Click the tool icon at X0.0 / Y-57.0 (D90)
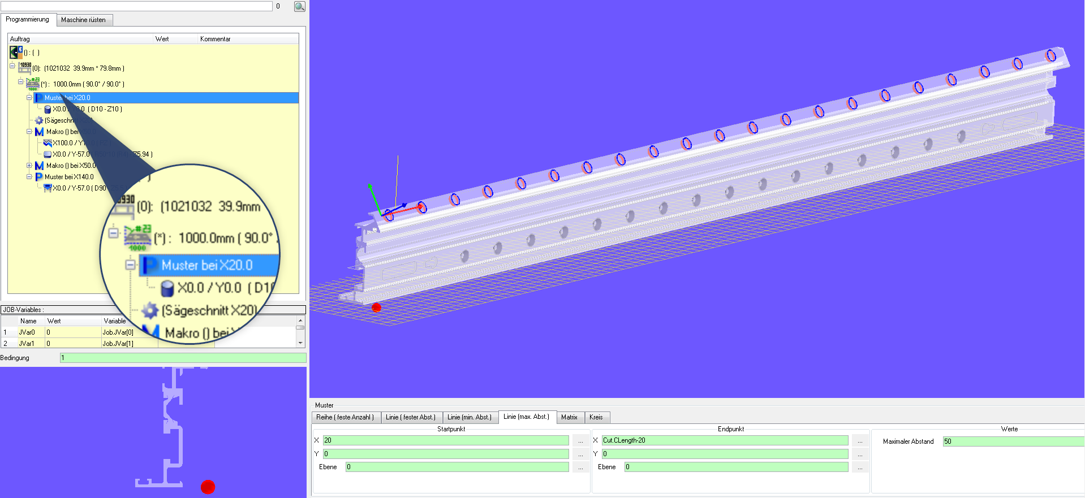 click(x=48, y=188)
